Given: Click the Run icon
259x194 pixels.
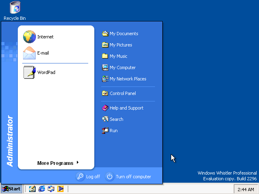Looking at the screenshot, I should (105, 131).
